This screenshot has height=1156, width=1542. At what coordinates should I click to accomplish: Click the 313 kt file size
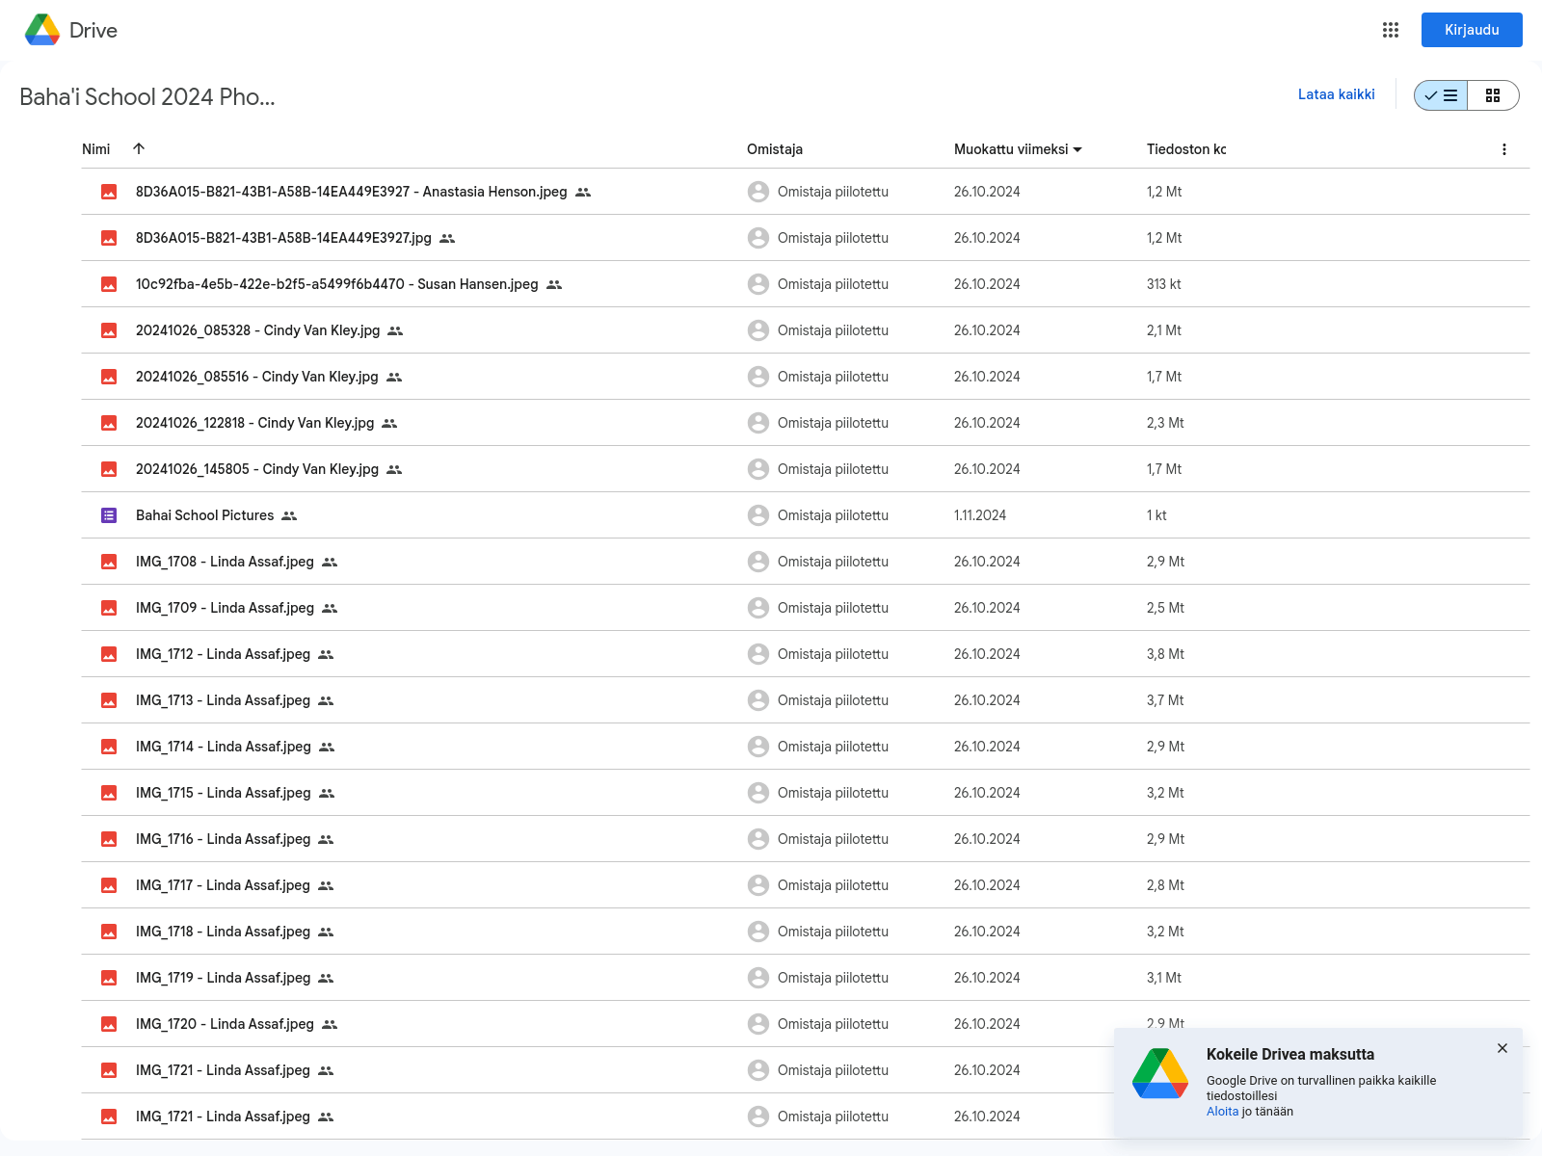(1163, 284)
